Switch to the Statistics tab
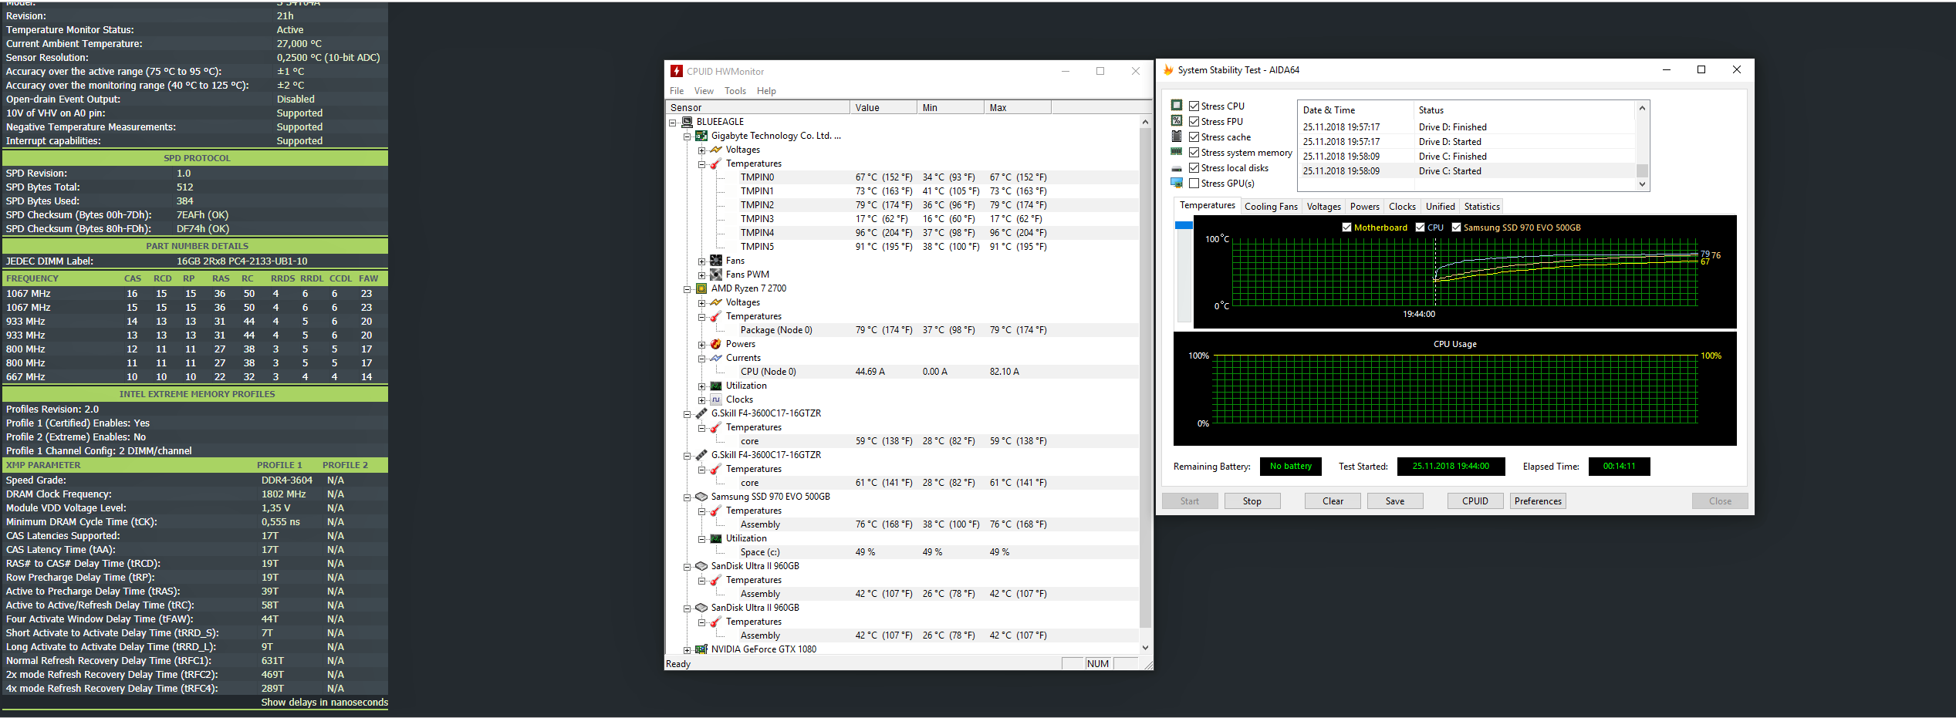This screenshot has width=1956, height=718. coord(1481,207)
